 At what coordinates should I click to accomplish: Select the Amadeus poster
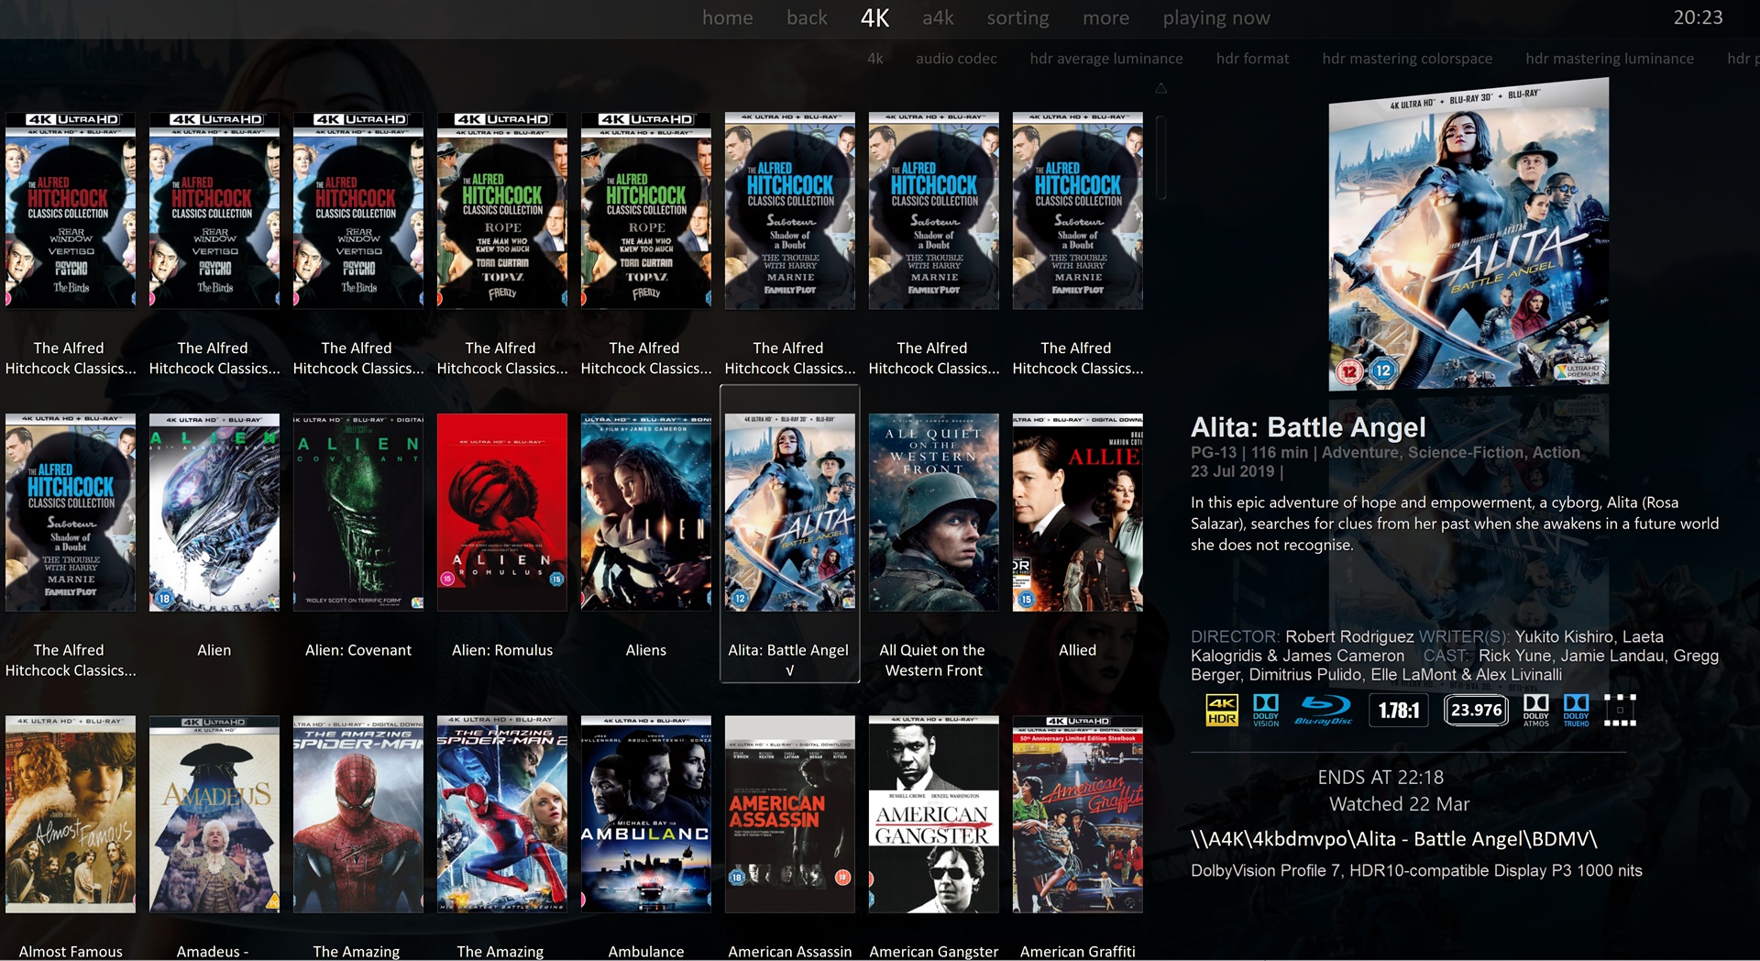pyautogui.click(x=214, y=814)
